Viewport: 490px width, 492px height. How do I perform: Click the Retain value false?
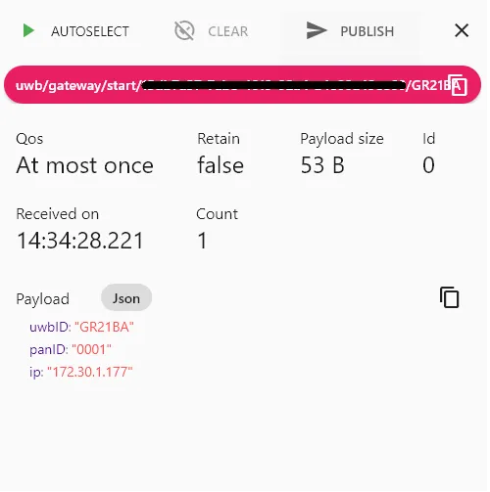(220, 164)
